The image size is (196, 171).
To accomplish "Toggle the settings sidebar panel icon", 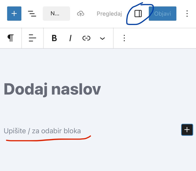I will 138,13.
